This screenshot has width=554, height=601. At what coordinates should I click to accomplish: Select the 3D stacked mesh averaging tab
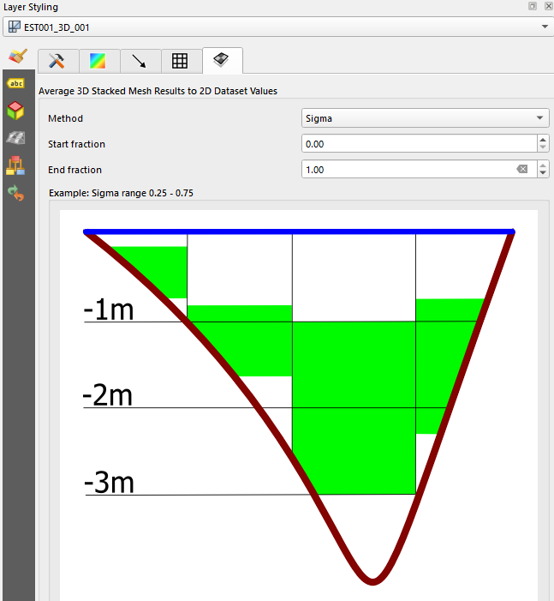coord(222,60)
